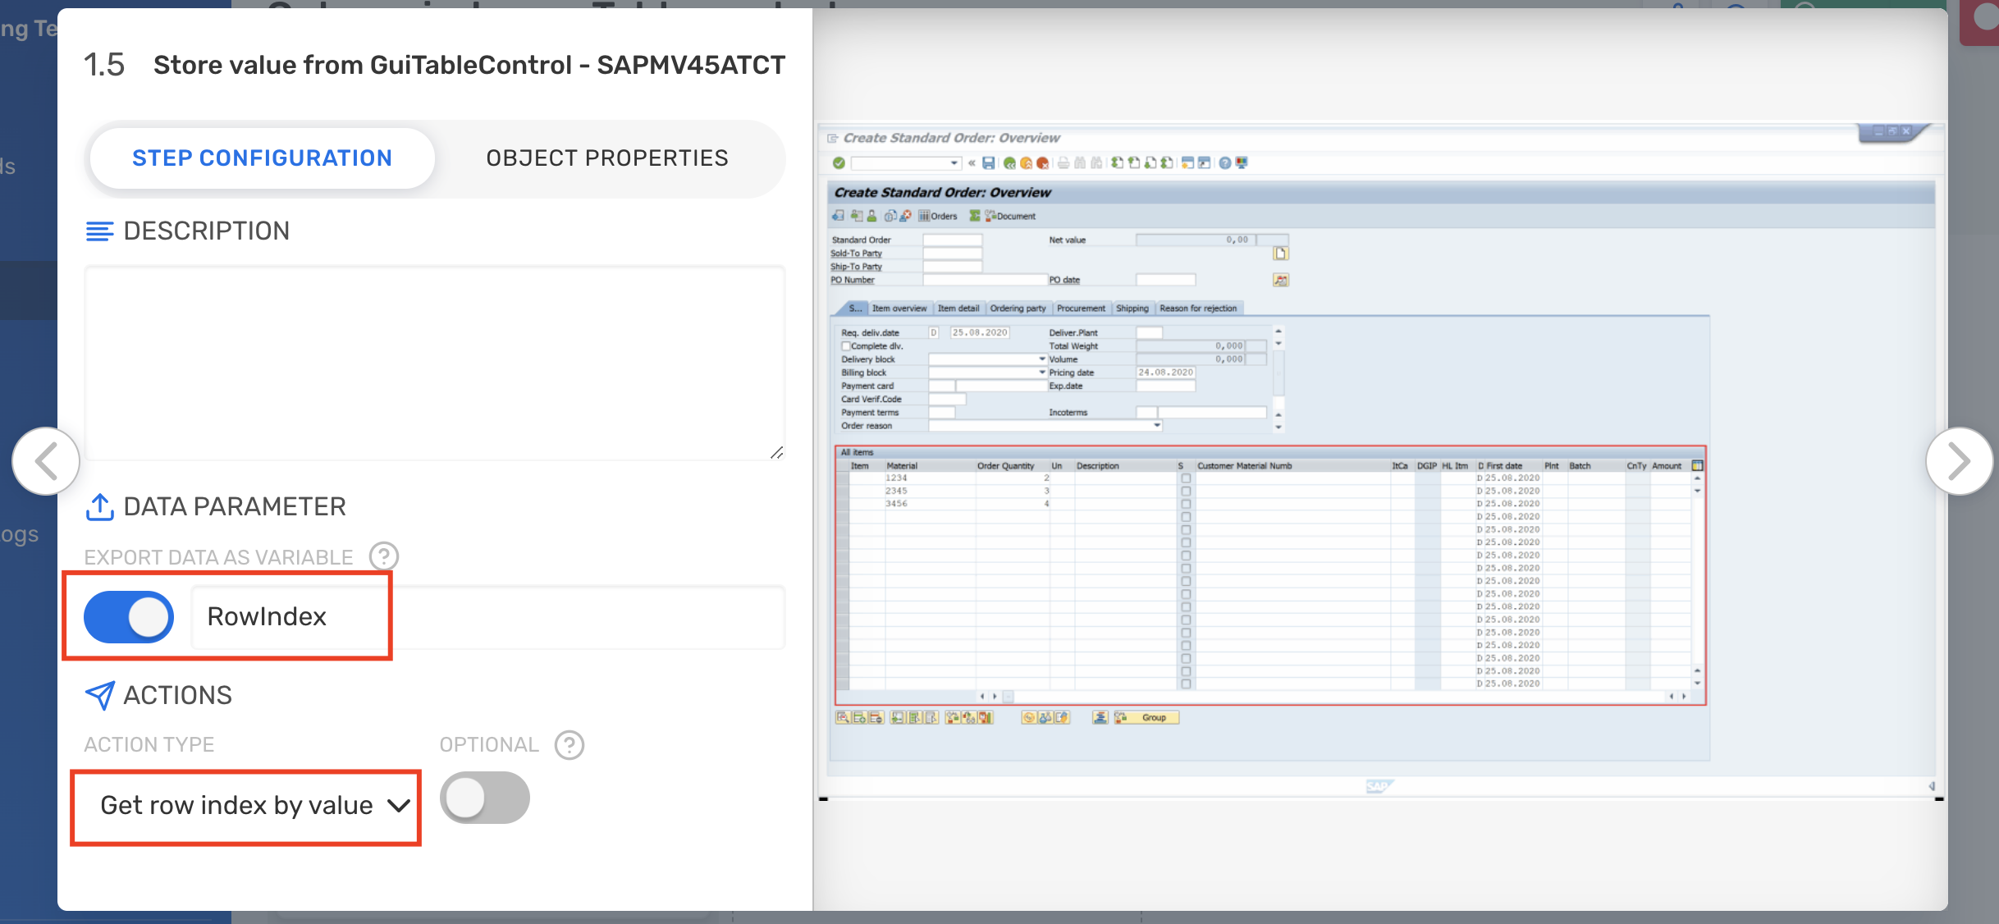
Task: Click the Data Parameter upload icon
Action: 99,507
